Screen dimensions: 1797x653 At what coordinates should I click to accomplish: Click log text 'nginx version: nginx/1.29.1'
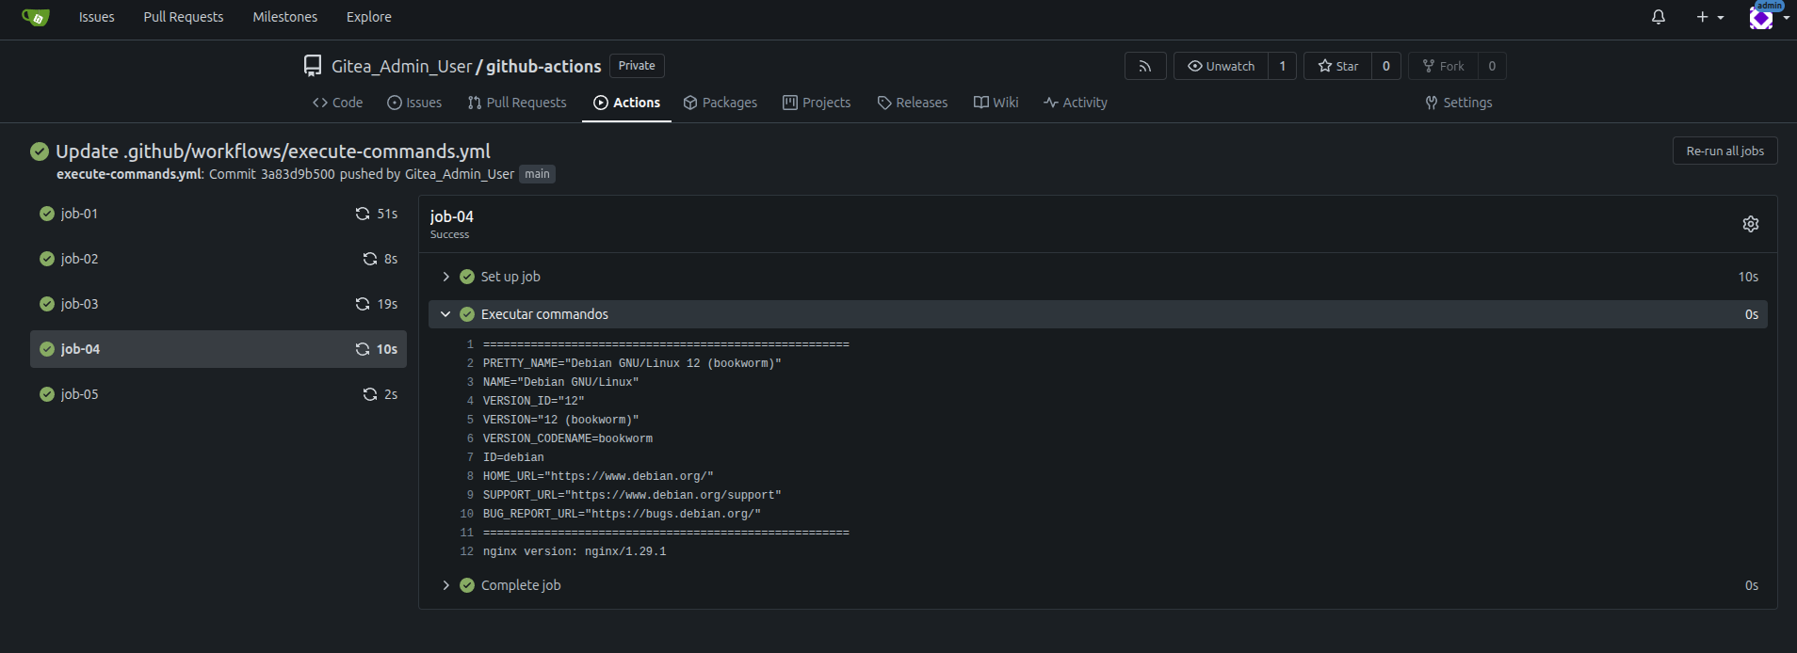(575, 551)
